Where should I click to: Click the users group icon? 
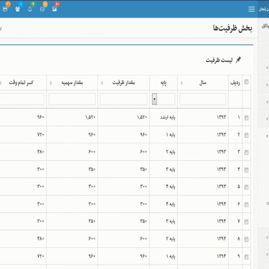[x=18, y=9]
